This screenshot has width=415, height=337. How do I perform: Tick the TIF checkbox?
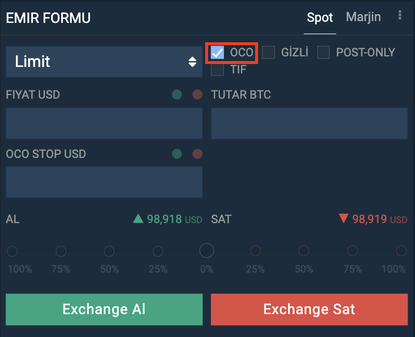click(x=217, y=69)
